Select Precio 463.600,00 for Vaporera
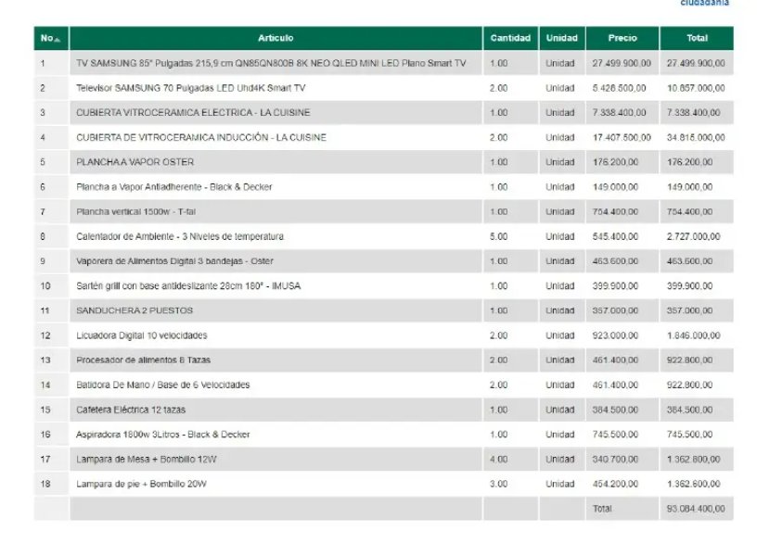 click(615, 261)
